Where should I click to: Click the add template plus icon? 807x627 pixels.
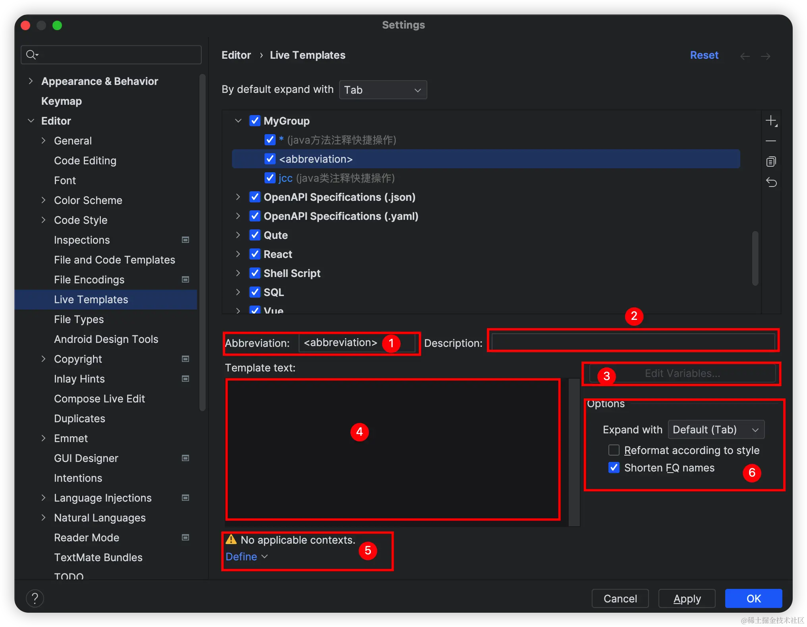[771, 121]
